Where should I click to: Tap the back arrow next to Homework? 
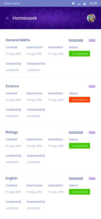(7, 18)
